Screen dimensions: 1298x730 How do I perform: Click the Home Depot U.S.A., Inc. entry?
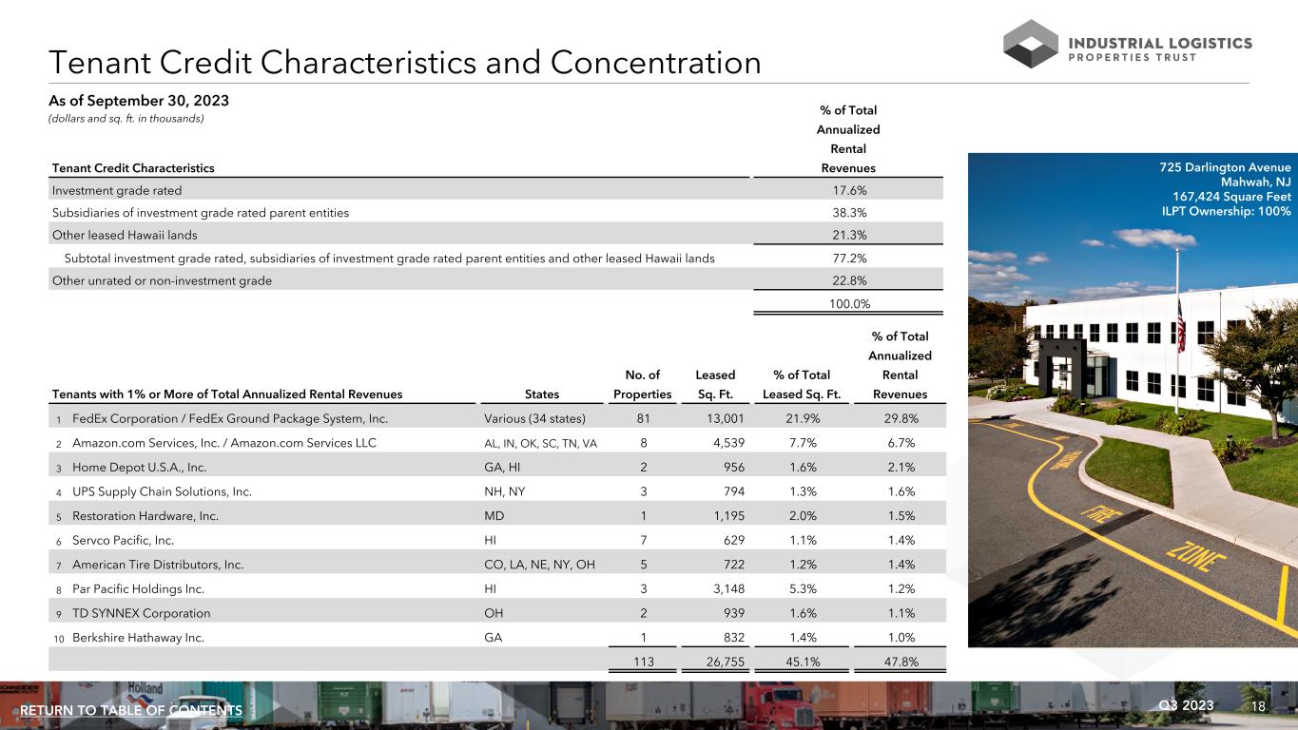139,468
